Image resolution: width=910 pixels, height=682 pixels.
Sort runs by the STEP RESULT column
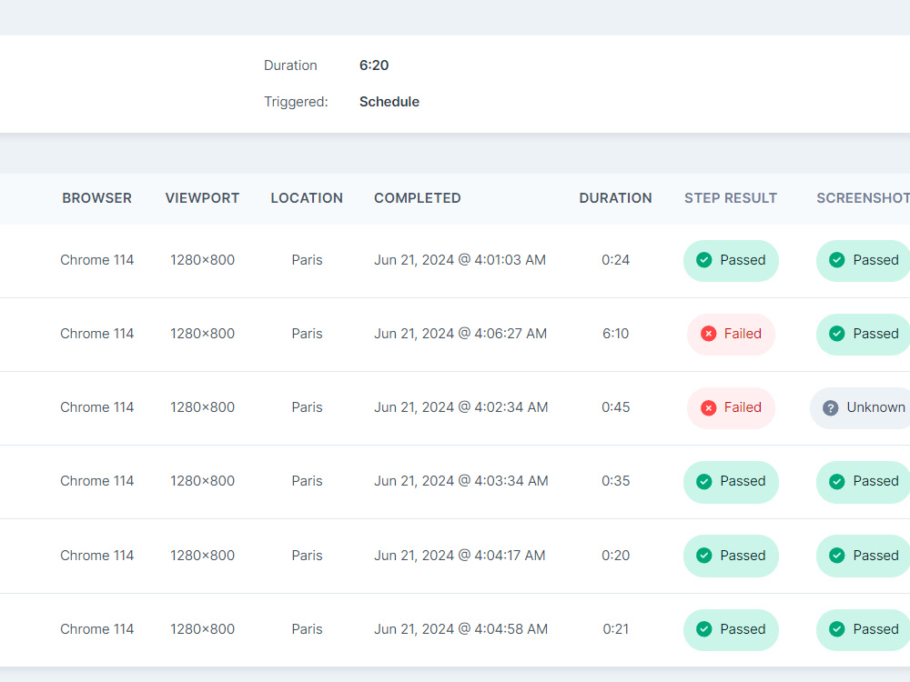(x=731, y=197)
